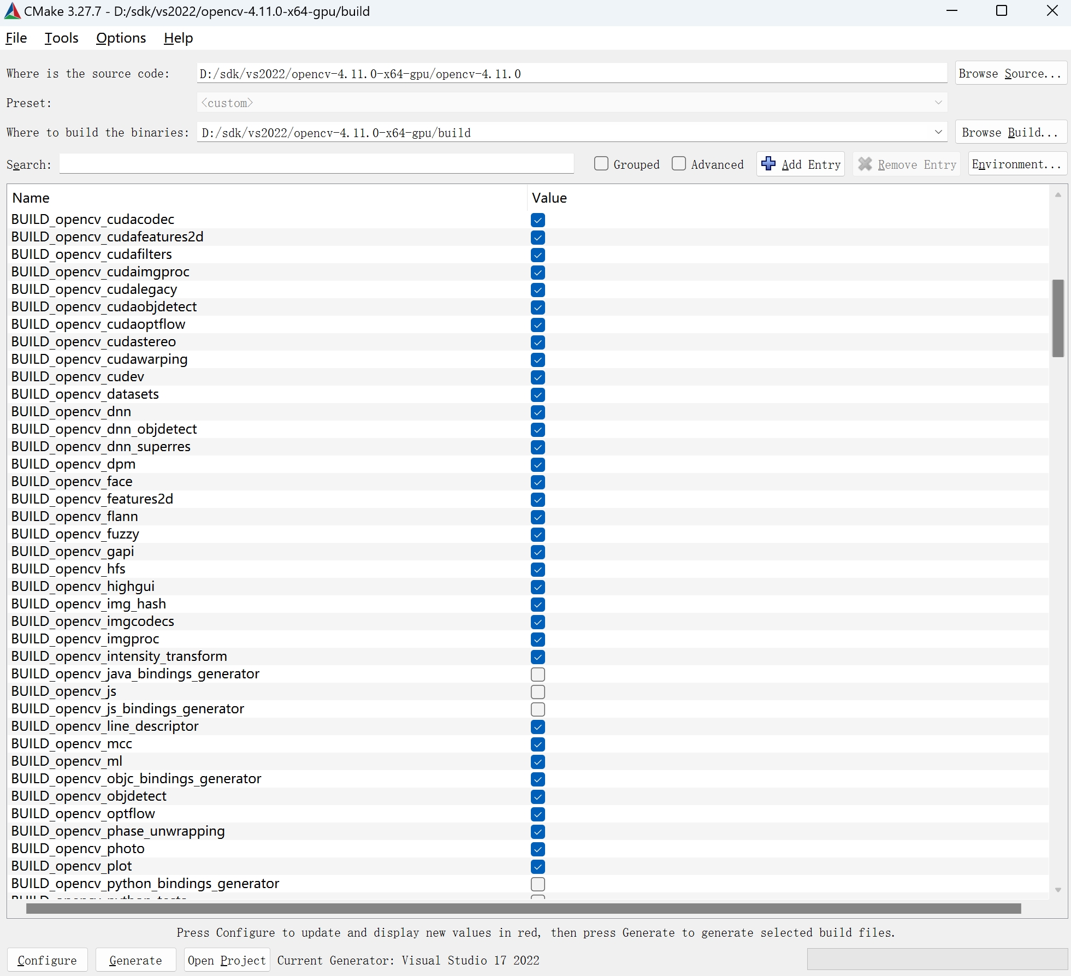Open the Options menu

(x=121, y=38)
